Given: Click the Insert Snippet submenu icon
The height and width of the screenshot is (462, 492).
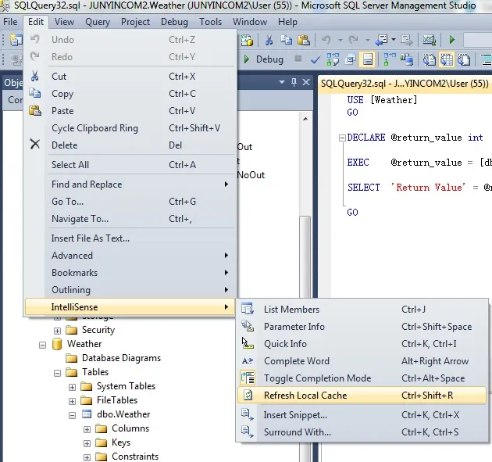Looking at the screenshot, I should tap(248, 414).
